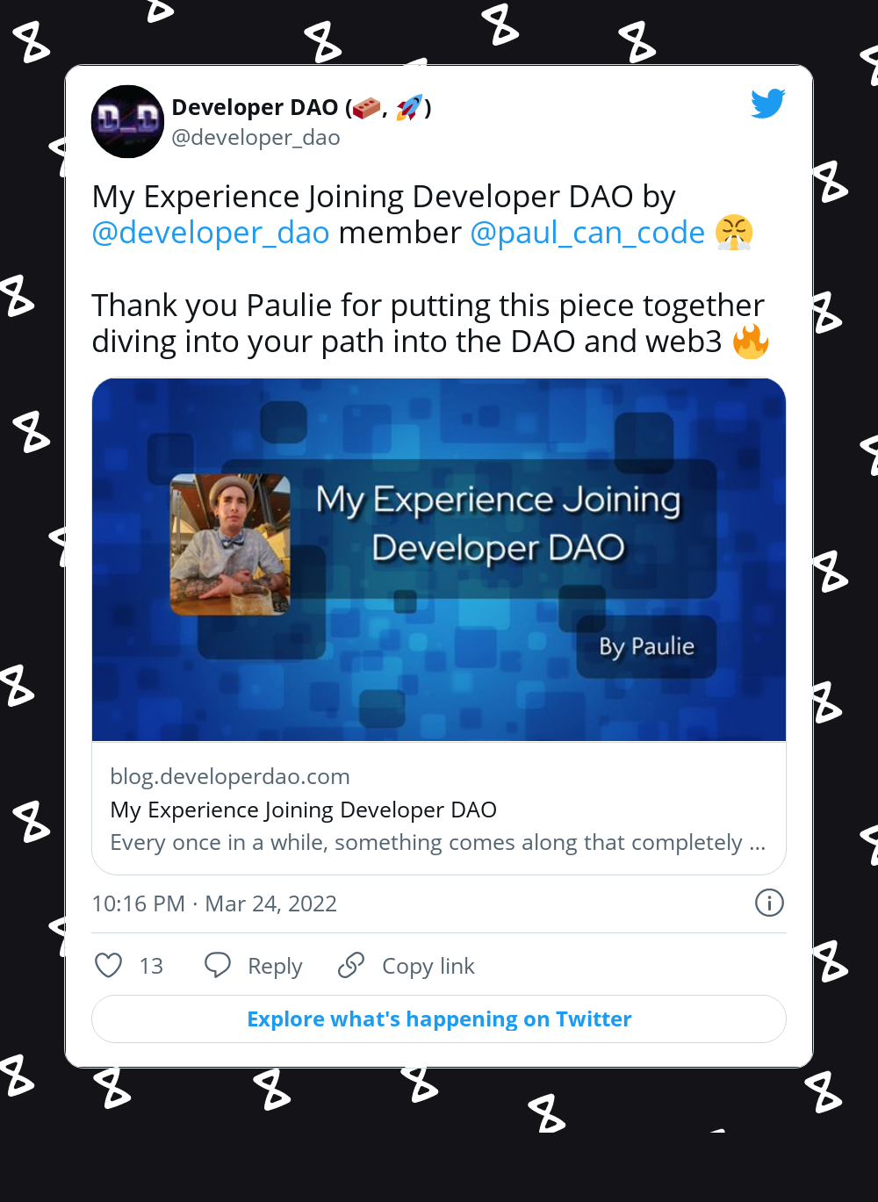Viewport: 878px width, 1202px height.
Task: Click the fire emoji in the tweet text
Action: pyautogui.click(x=753, y=342)
